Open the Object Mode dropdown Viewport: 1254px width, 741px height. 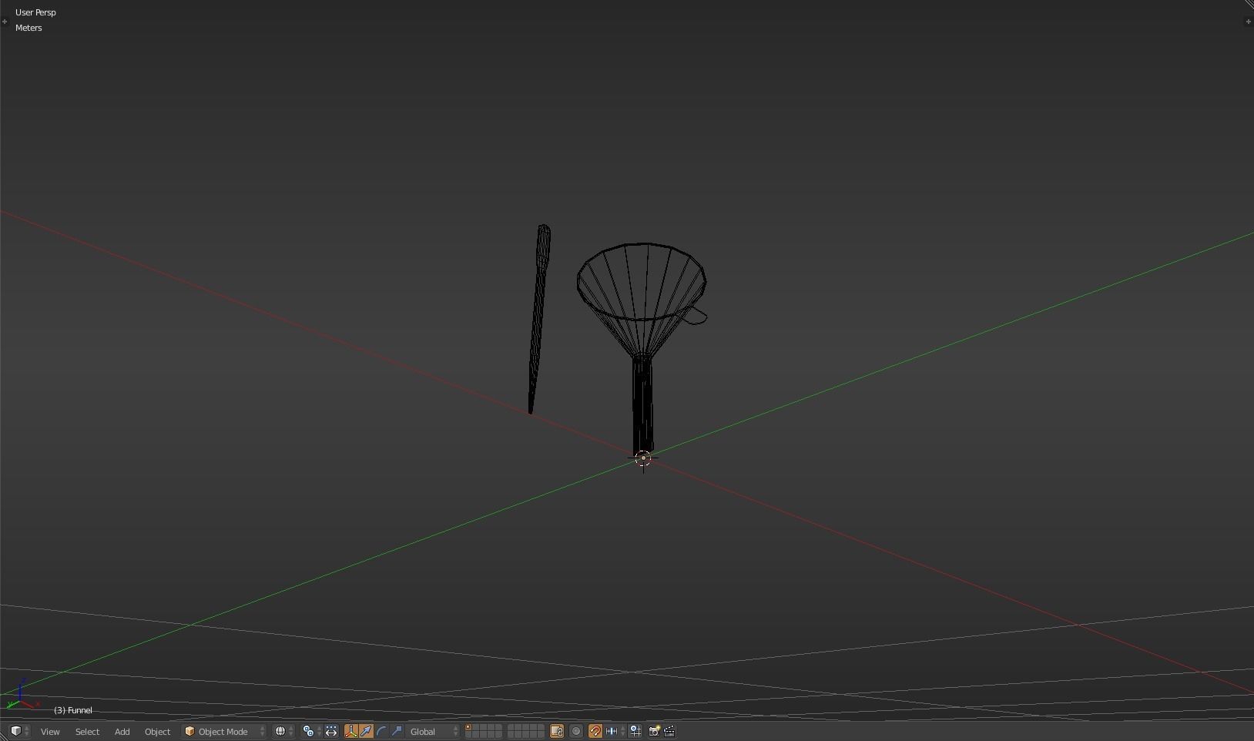click(x=224, y=732)
